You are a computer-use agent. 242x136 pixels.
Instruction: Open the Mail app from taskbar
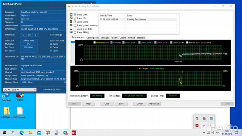coord(39,133)
